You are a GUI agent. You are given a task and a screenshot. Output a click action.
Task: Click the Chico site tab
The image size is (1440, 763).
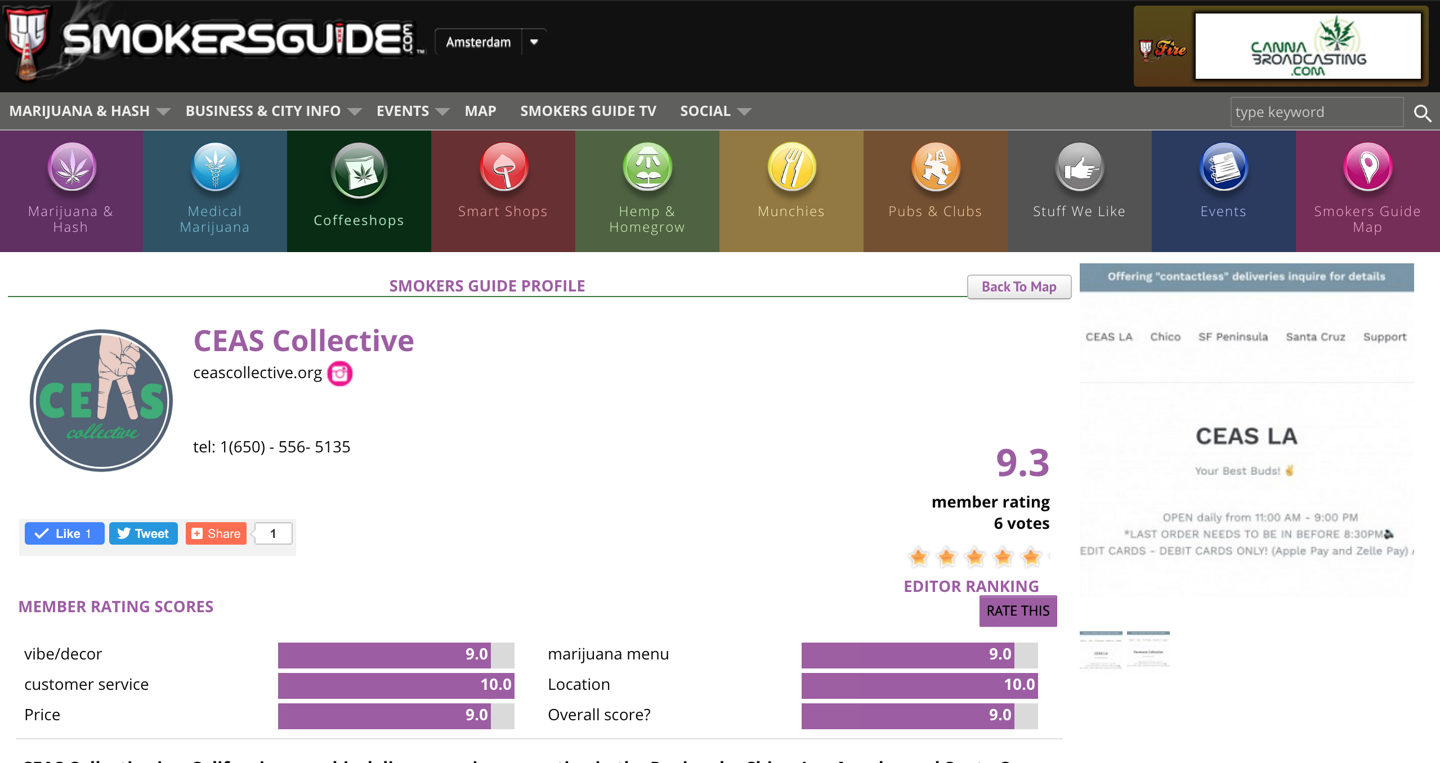(1165, 337)
